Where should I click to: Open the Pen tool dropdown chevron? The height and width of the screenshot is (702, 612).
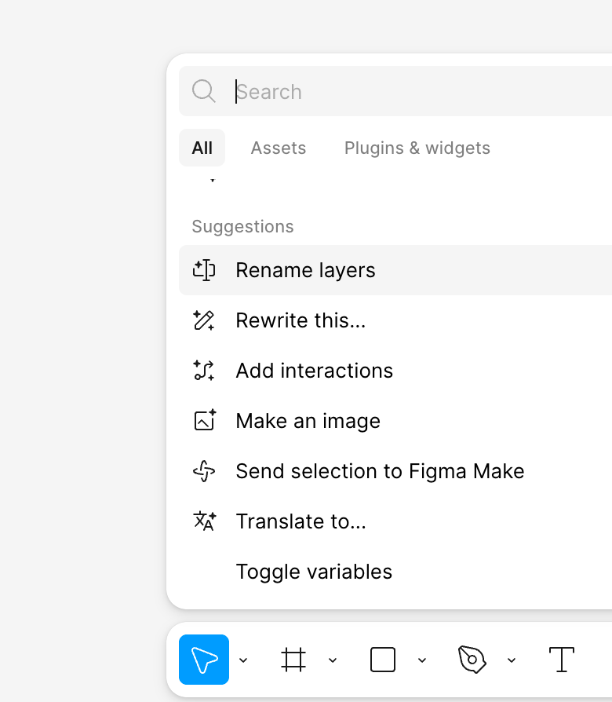(x=512, y=660)
